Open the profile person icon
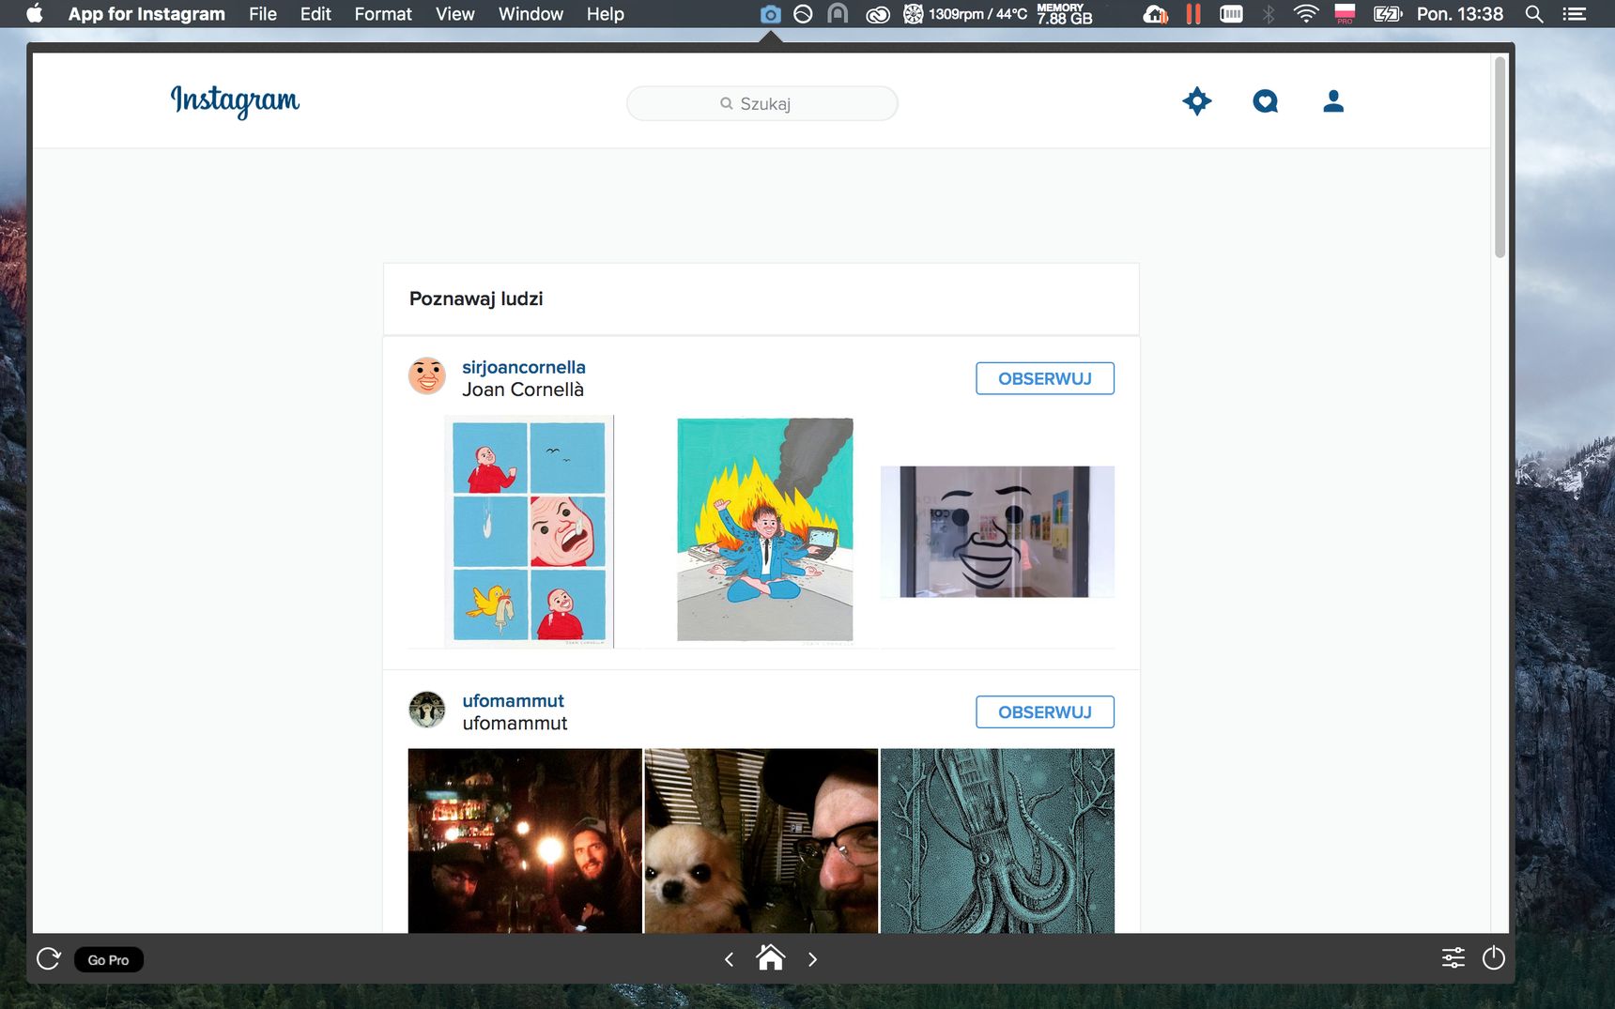1615x1009 pixels. pos(1333,101)
